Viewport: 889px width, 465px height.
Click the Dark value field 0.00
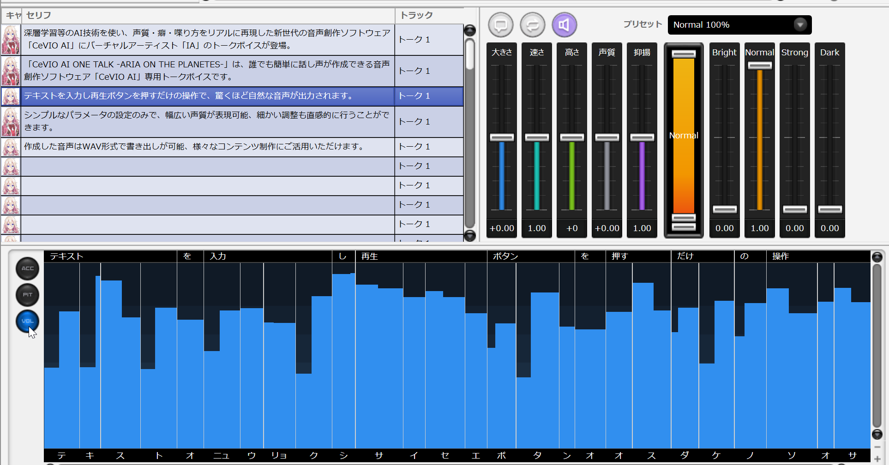coord(830,228)
